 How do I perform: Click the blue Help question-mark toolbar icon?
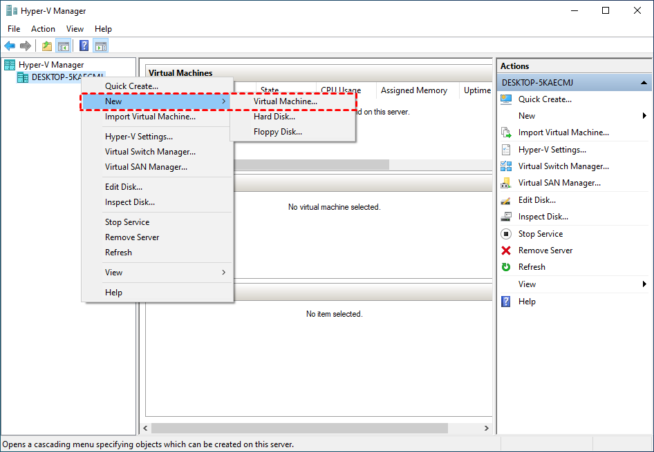(84, 46)
